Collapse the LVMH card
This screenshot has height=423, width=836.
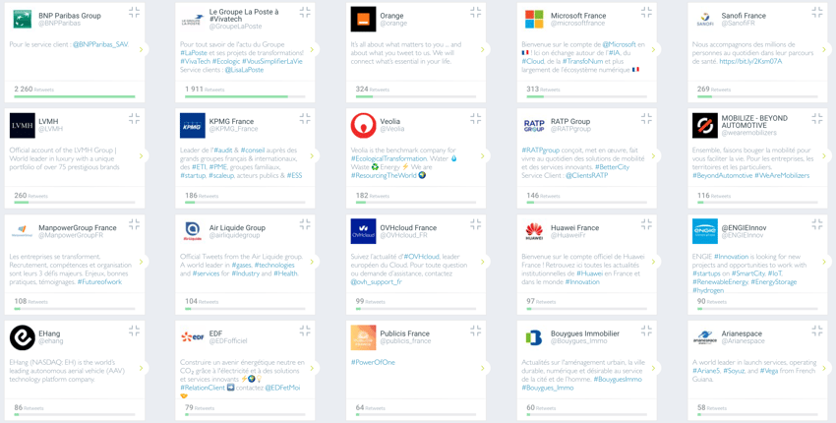coord(134,118)
